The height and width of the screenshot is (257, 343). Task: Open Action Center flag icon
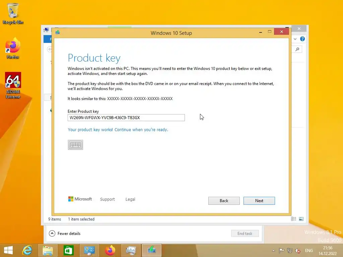(281, 250)
